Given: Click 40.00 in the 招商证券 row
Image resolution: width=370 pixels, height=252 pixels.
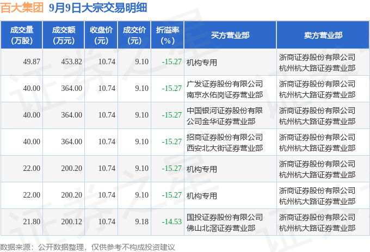Looking at the screenshot, I should click(32, 142).
